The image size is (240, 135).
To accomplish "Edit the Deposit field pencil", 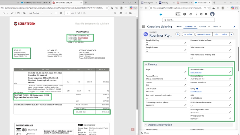I will point(185,85).
